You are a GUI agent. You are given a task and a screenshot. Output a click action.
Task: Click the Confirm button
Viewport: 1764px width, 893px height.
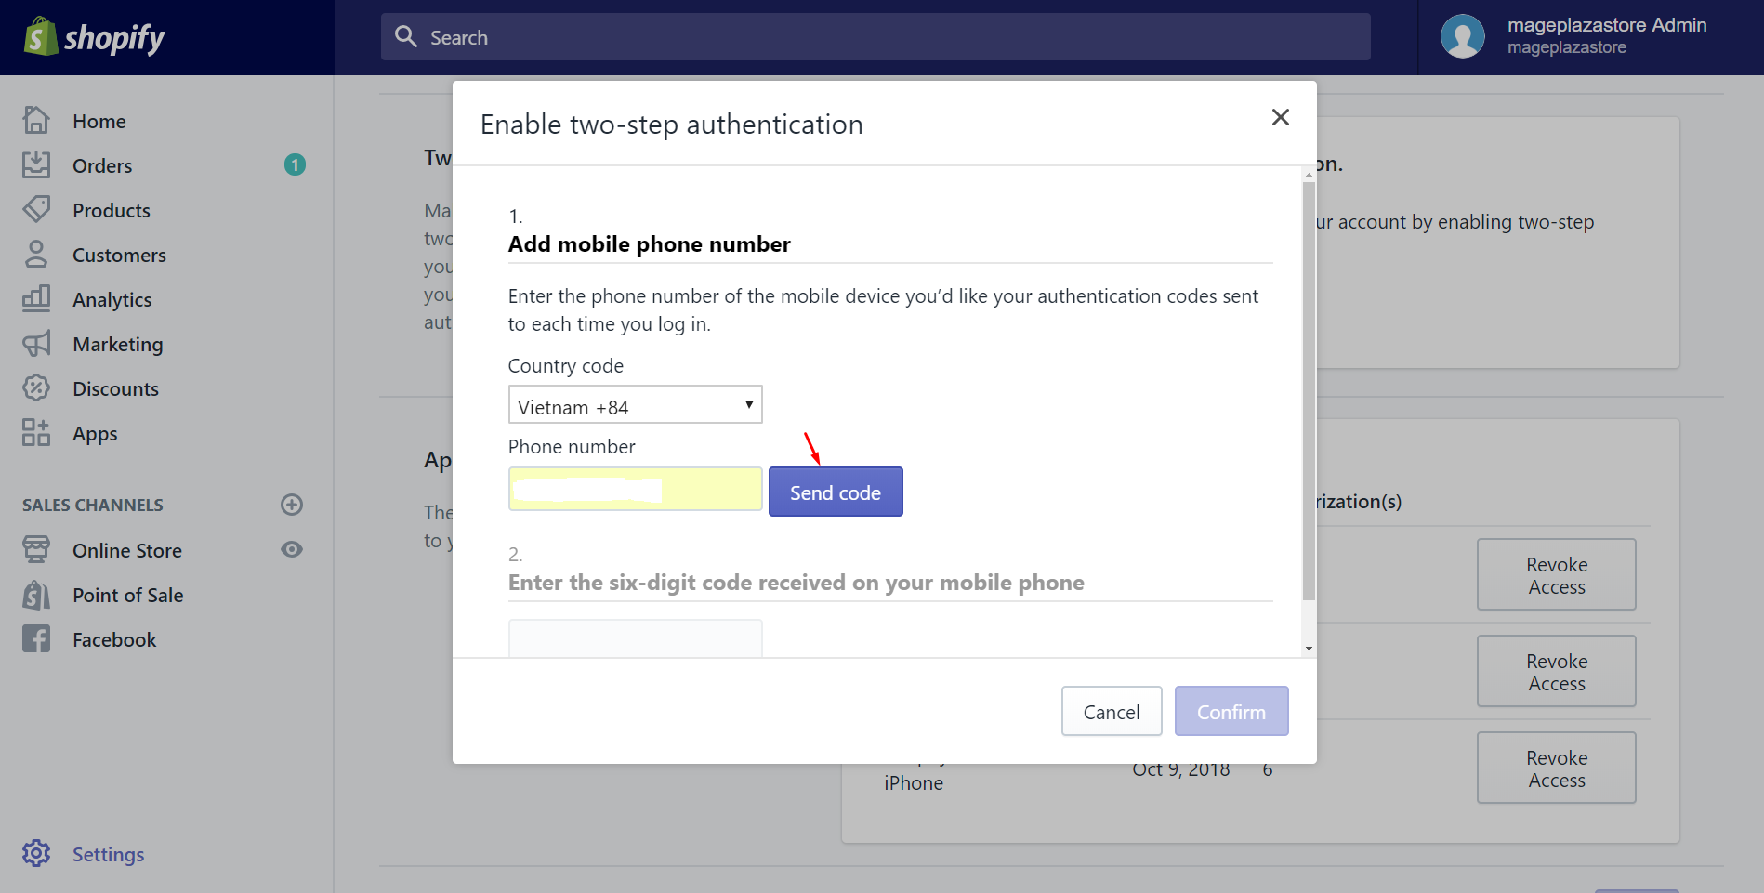pos(1231,711)
